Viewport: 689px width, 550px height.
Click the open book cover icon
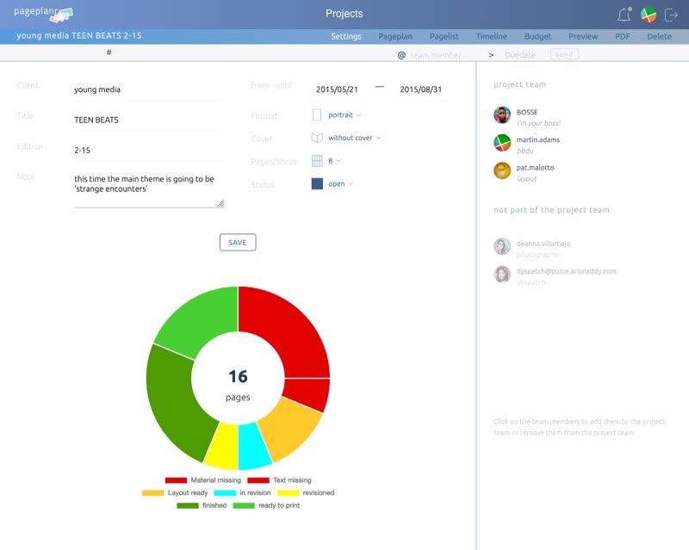point(317,138)
